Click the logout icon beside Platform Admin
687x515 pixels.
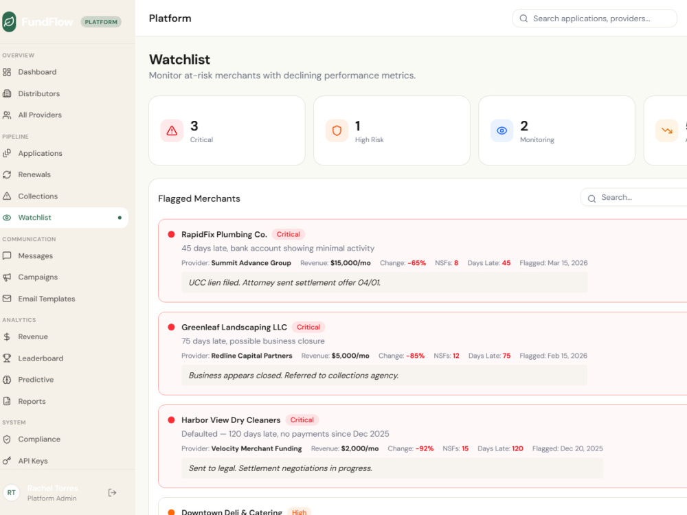(x=112, y=492)
